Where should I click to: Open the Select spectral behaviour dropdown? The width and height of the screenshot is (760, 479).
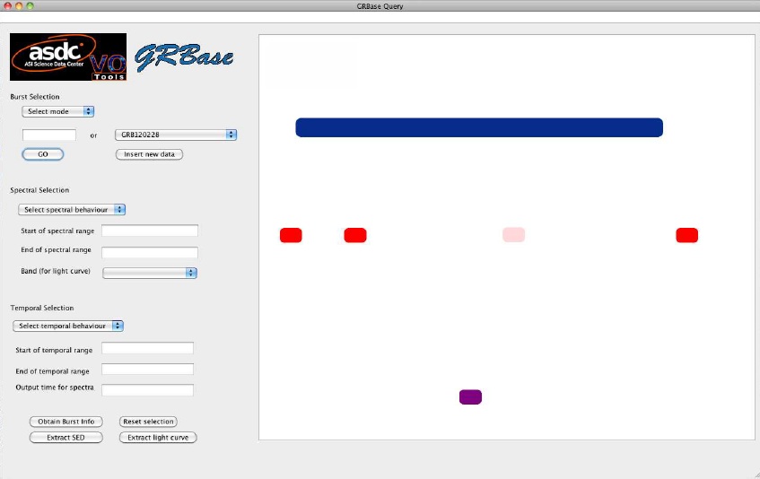72,209
